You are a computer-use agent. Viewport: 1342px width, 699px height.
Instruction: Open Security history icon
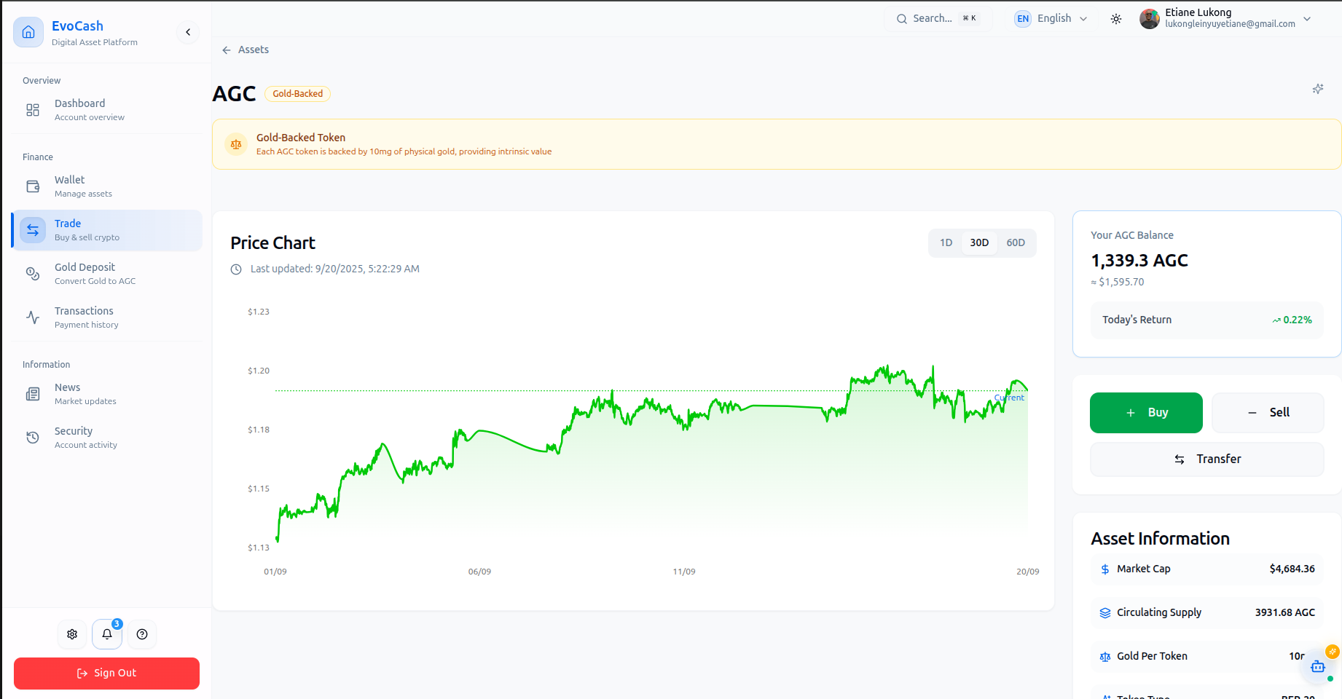[x=33, y=438]
